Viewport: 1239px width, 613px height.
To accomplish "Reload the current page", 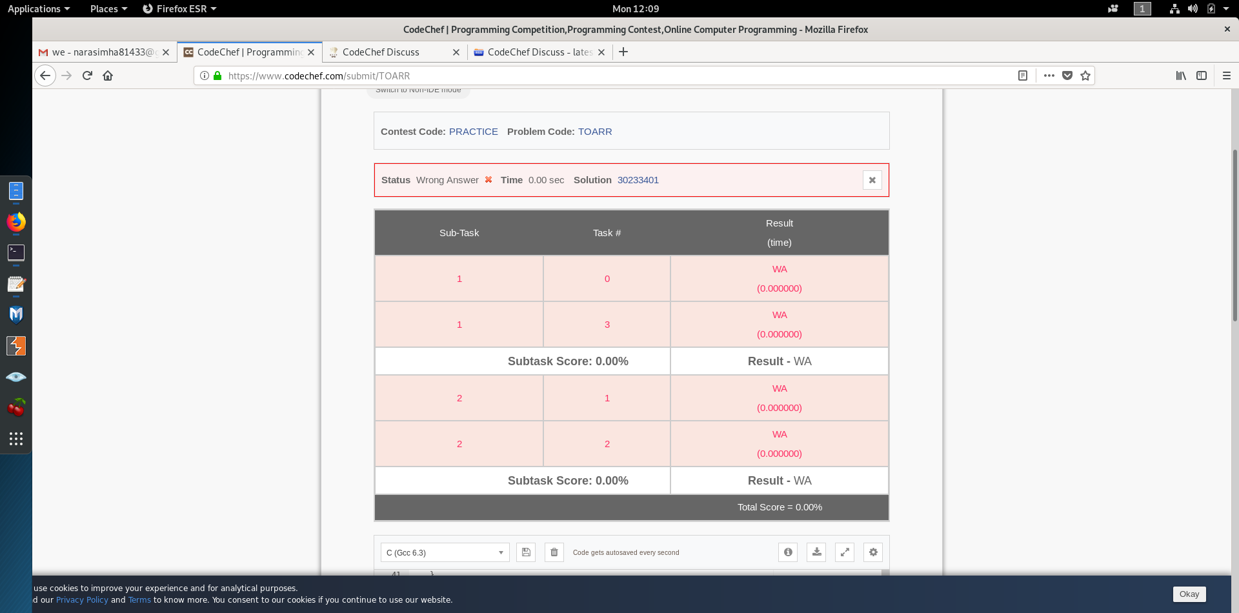I will [87, 75].
